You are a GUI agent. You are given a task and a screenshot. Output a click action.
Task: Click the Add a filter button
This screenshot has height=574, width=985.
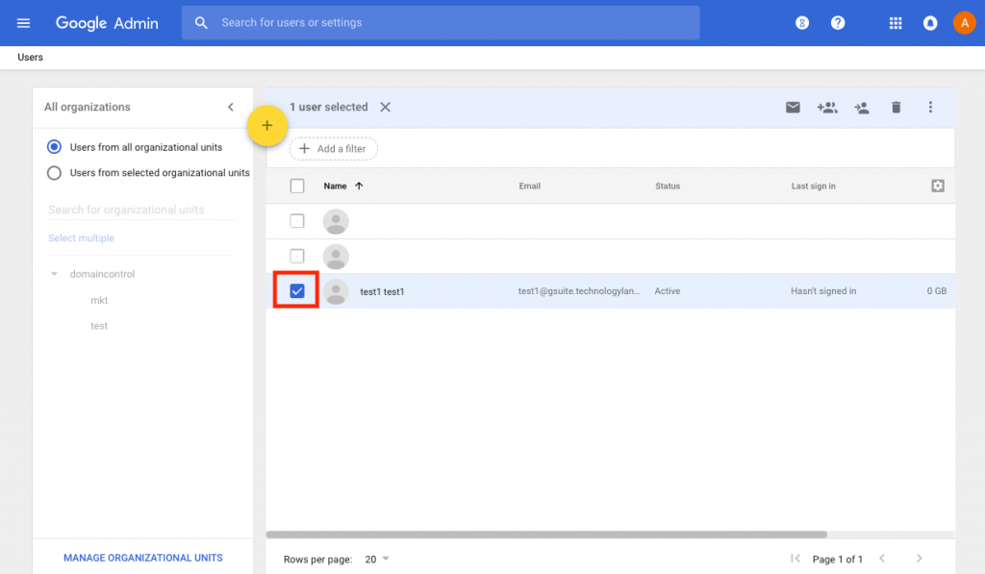coord(333,148)
